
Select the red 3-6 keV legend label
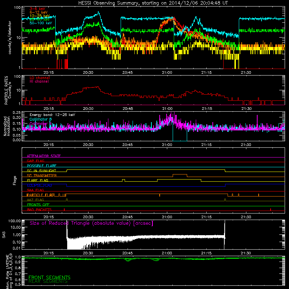point(37,9)
